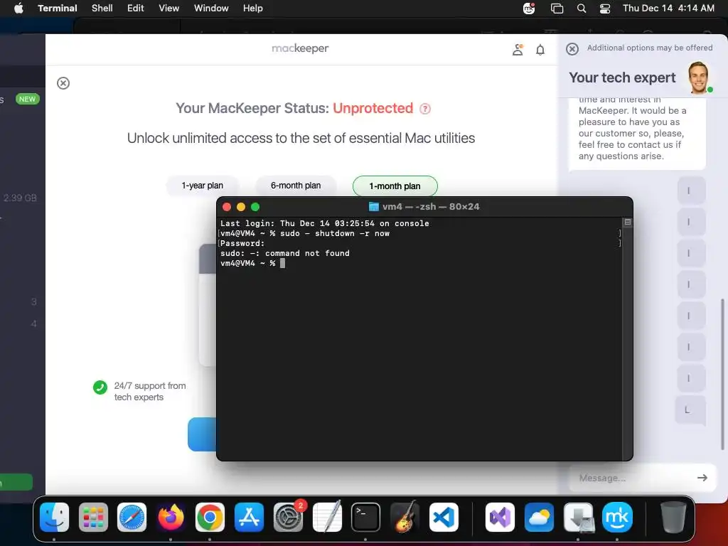Open Terminal from the Dock
This screenshot has height=546, width=728.
(x=366, y=517)
